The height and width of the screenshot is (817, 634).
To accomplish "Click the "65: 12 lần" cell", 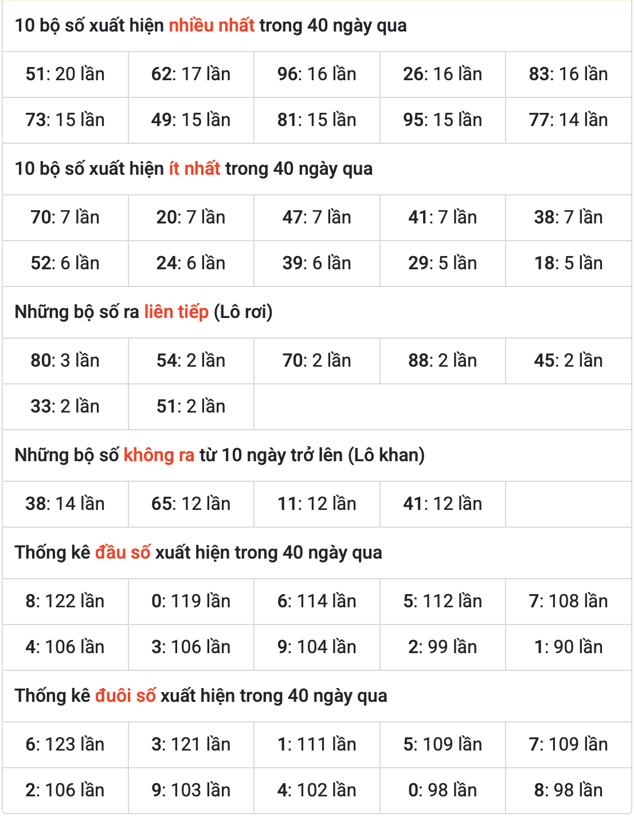I will (191, 504).
